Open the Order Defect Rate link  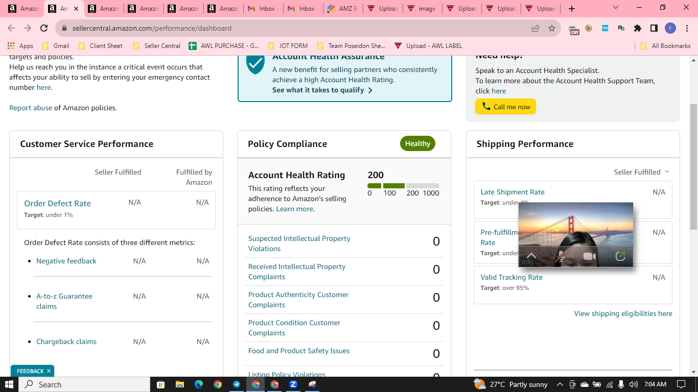pos(57,203)
